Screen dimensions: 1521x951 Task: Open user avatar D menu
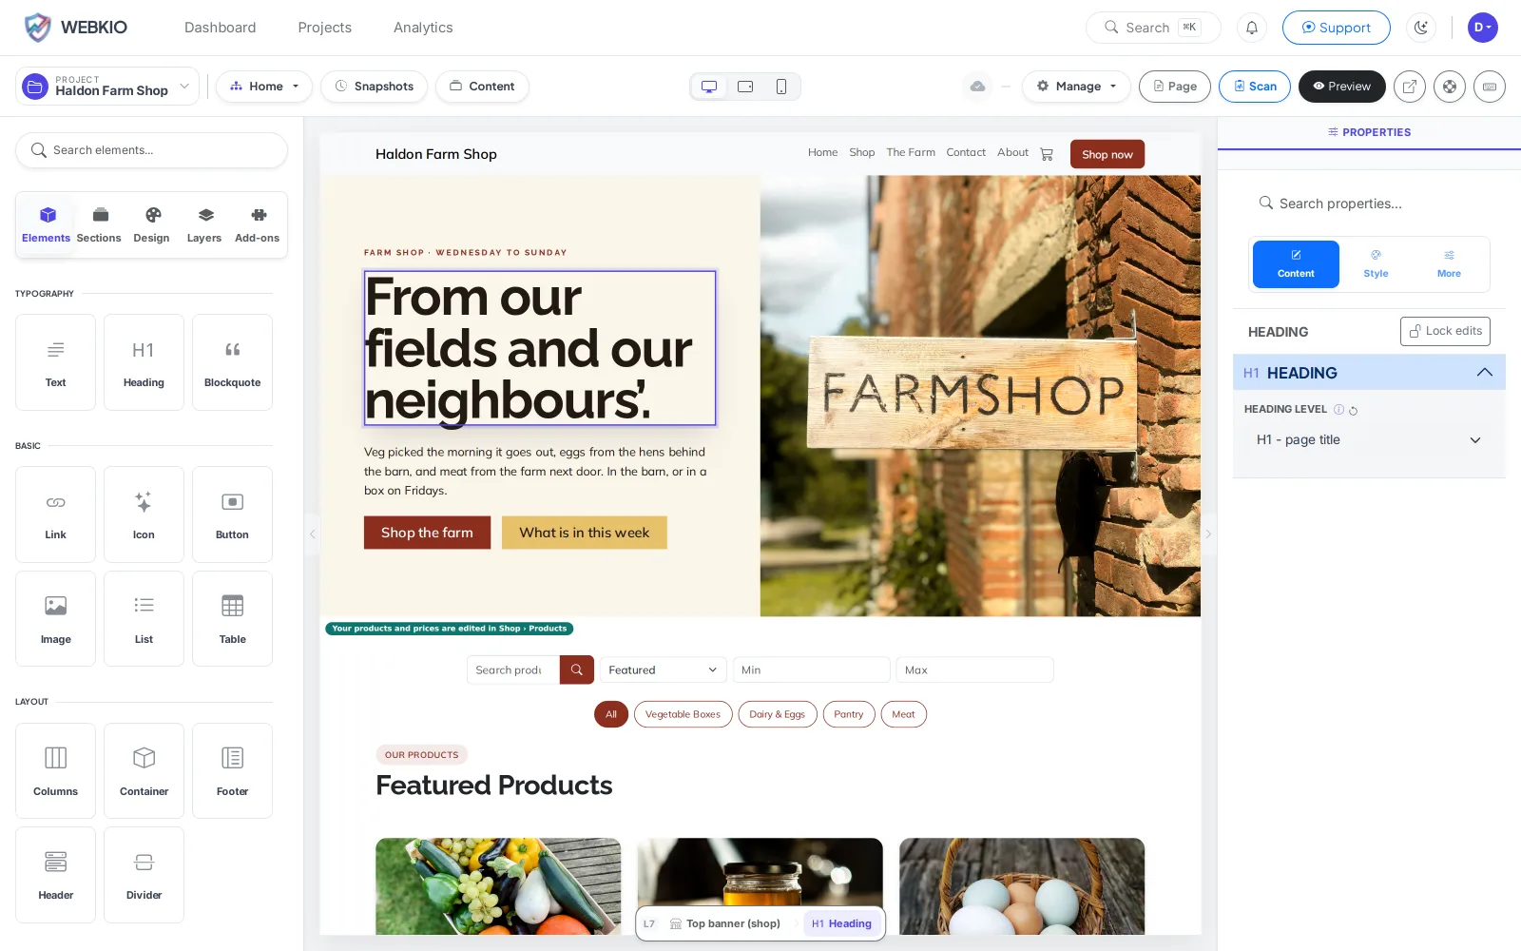coord(1482,28)
